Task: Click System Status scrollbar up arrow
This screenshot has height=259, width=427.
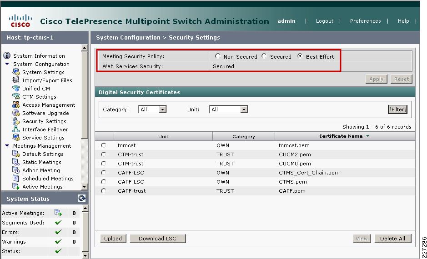Action: pos(85,209)
